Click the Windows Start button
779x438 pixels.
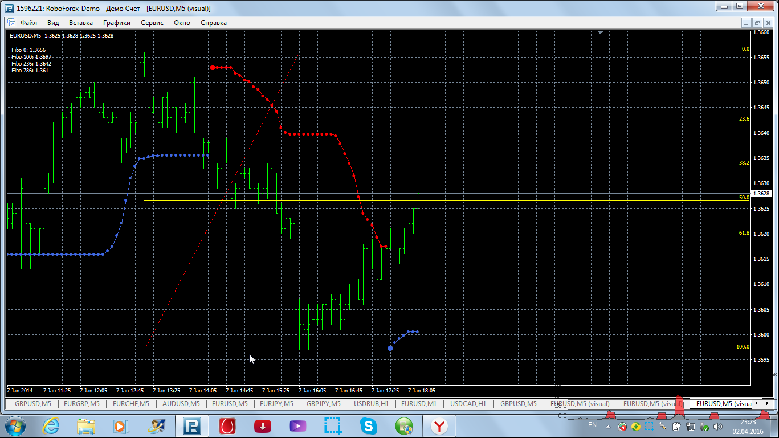click(15, 425)
